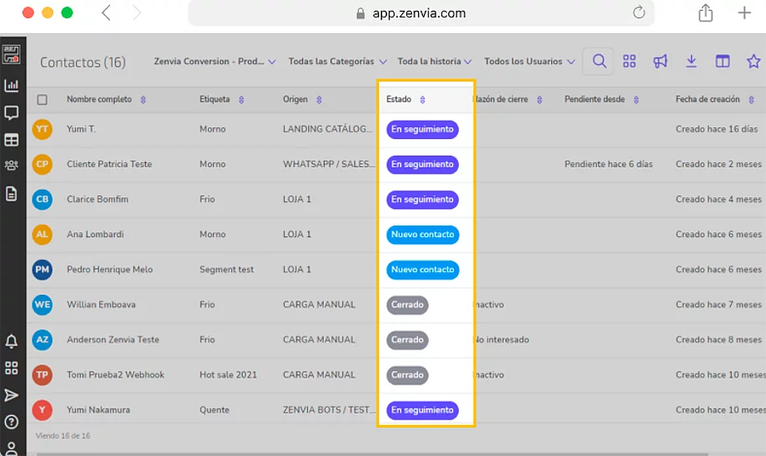
Task: Open the notifications bell icon
Action: click(x=11, y=341)
